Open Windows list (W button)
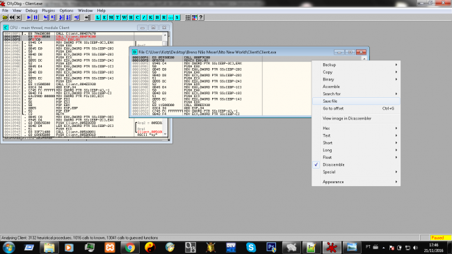Viewport: 452px width, 254px height. click(124, 17)
